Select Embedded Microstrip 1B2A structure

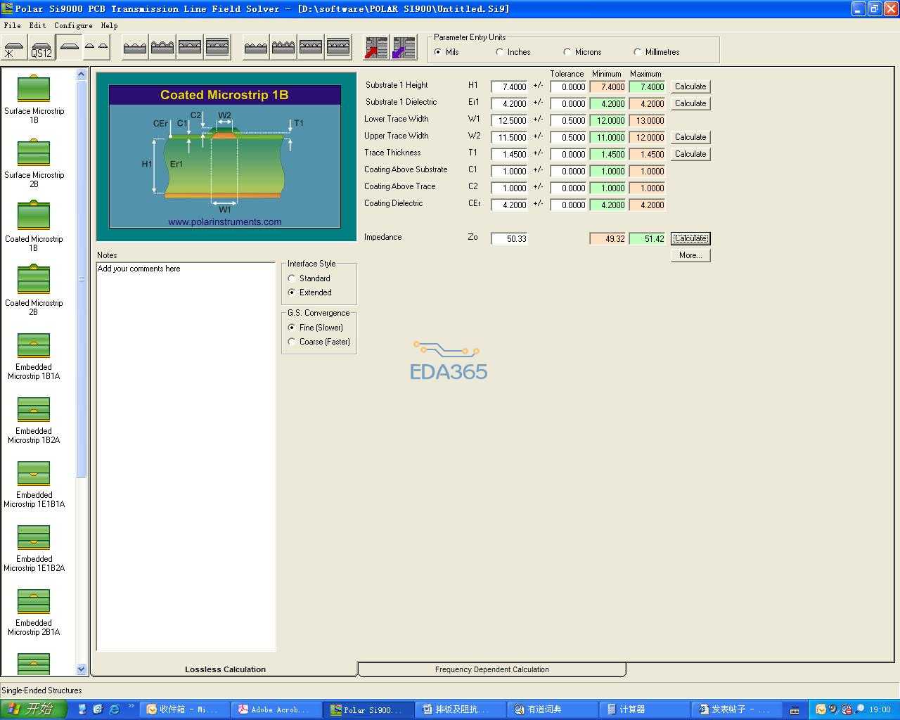pos(34,420)
